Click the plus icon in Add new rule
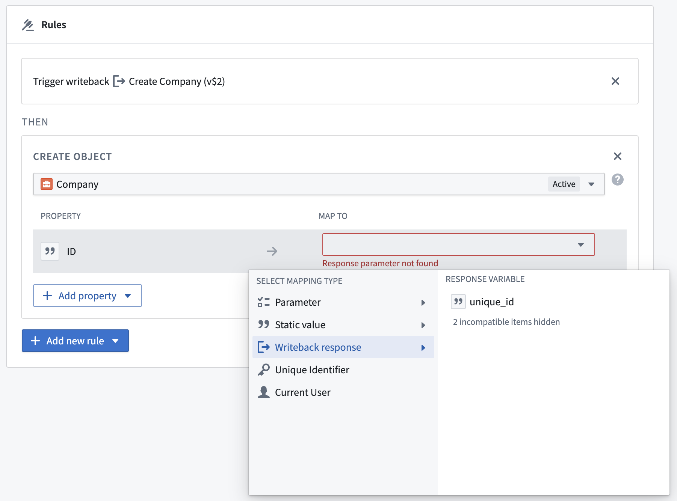677x501 pixels. point(35,341)
